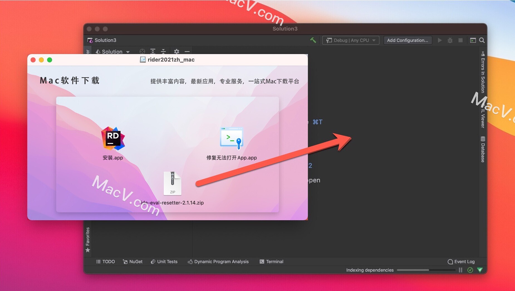Click the 安装.app Rider installer icon
The image size is (515, 291).
point(113,139)
